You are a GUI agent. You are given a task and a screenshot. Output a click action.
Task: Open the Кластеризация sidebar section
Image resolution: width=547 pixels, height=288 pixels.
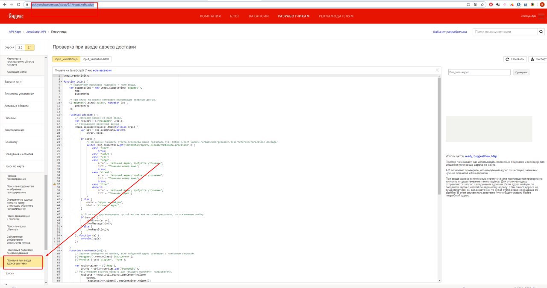click(15, 130)
